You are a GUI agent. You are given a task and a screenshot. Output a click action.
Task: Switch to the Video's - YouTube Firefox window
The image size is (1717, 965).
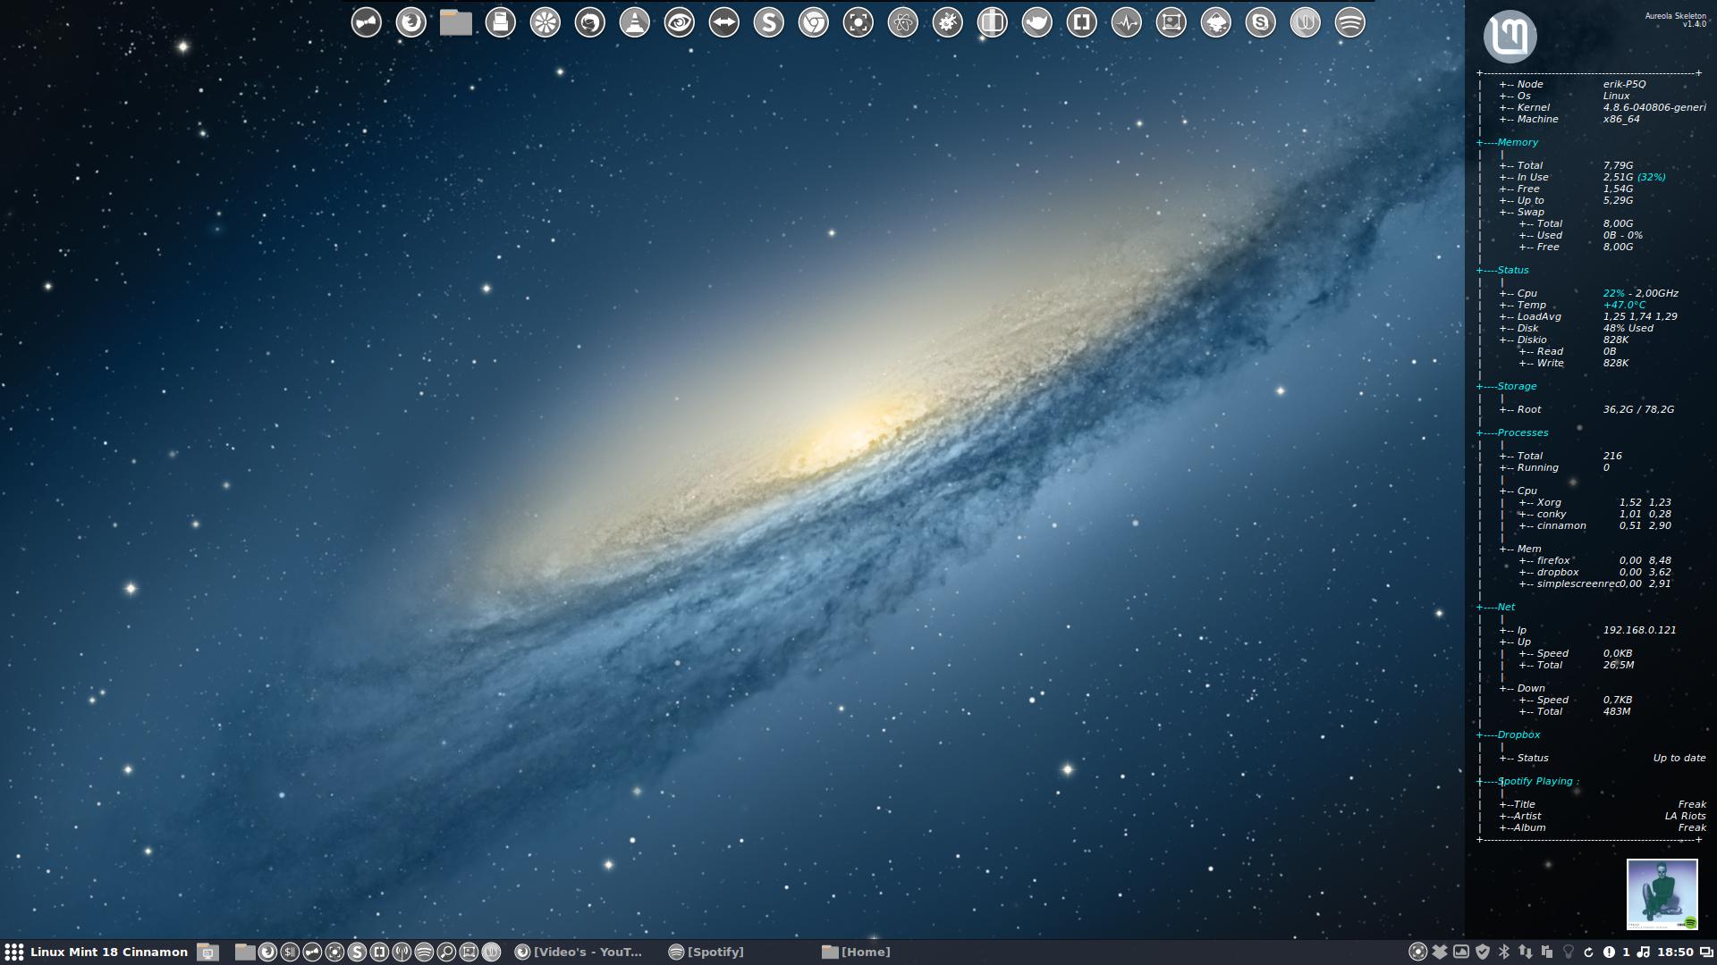click(x=579, y=952)
